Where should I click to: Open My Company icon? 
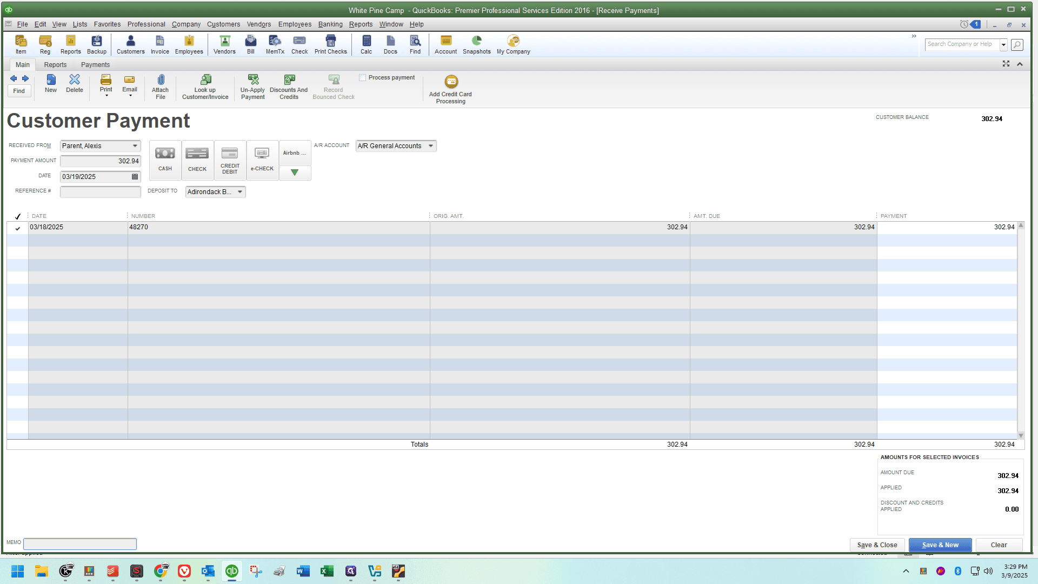[x=514, y=44]
